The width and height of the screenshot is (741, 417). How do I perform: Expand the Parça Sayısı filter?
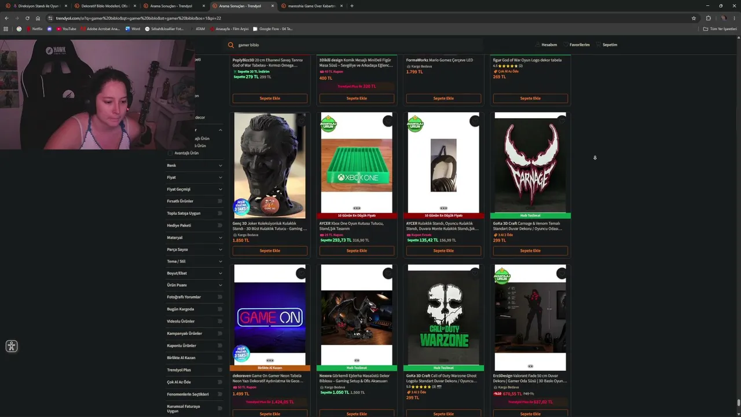pos(195,250)
